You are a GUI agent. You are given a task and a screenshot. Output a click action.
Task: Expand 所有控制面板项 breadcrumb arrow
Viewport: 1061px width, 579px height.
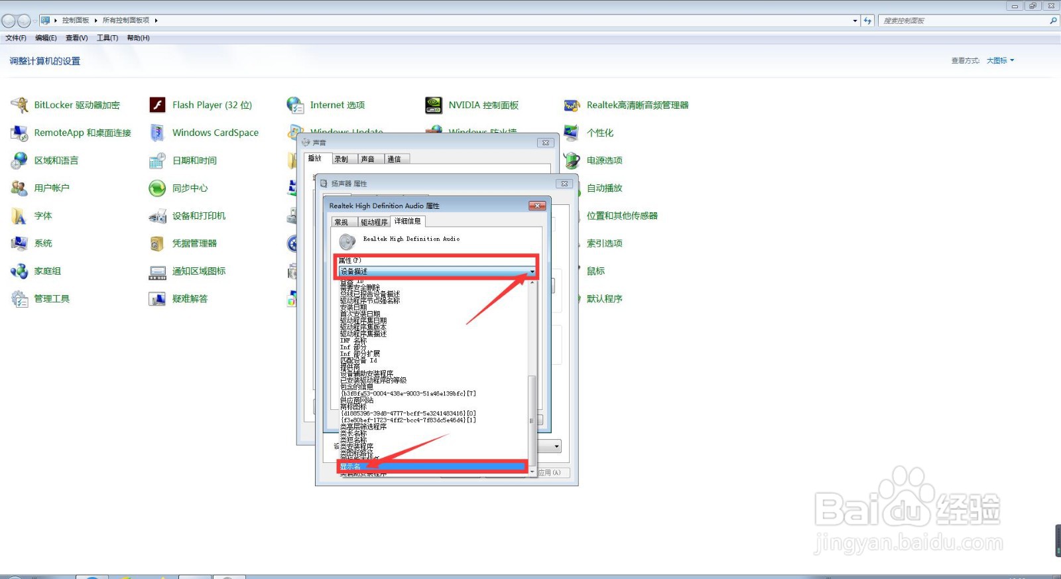click(x=156, y=21)
